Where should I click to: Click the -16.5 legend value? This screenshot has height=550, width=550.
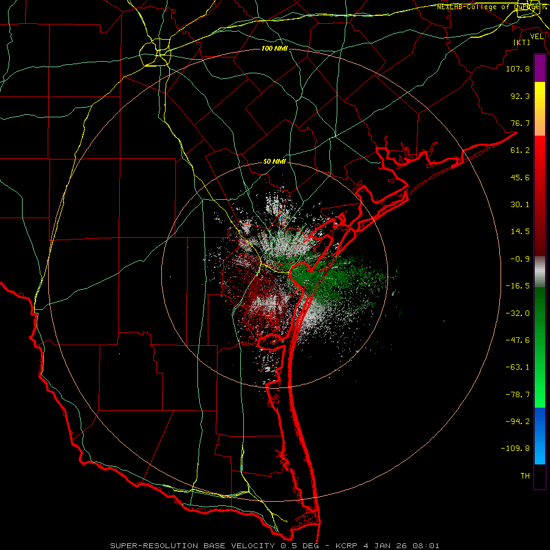pyautogui.click(x=518, y=286)
